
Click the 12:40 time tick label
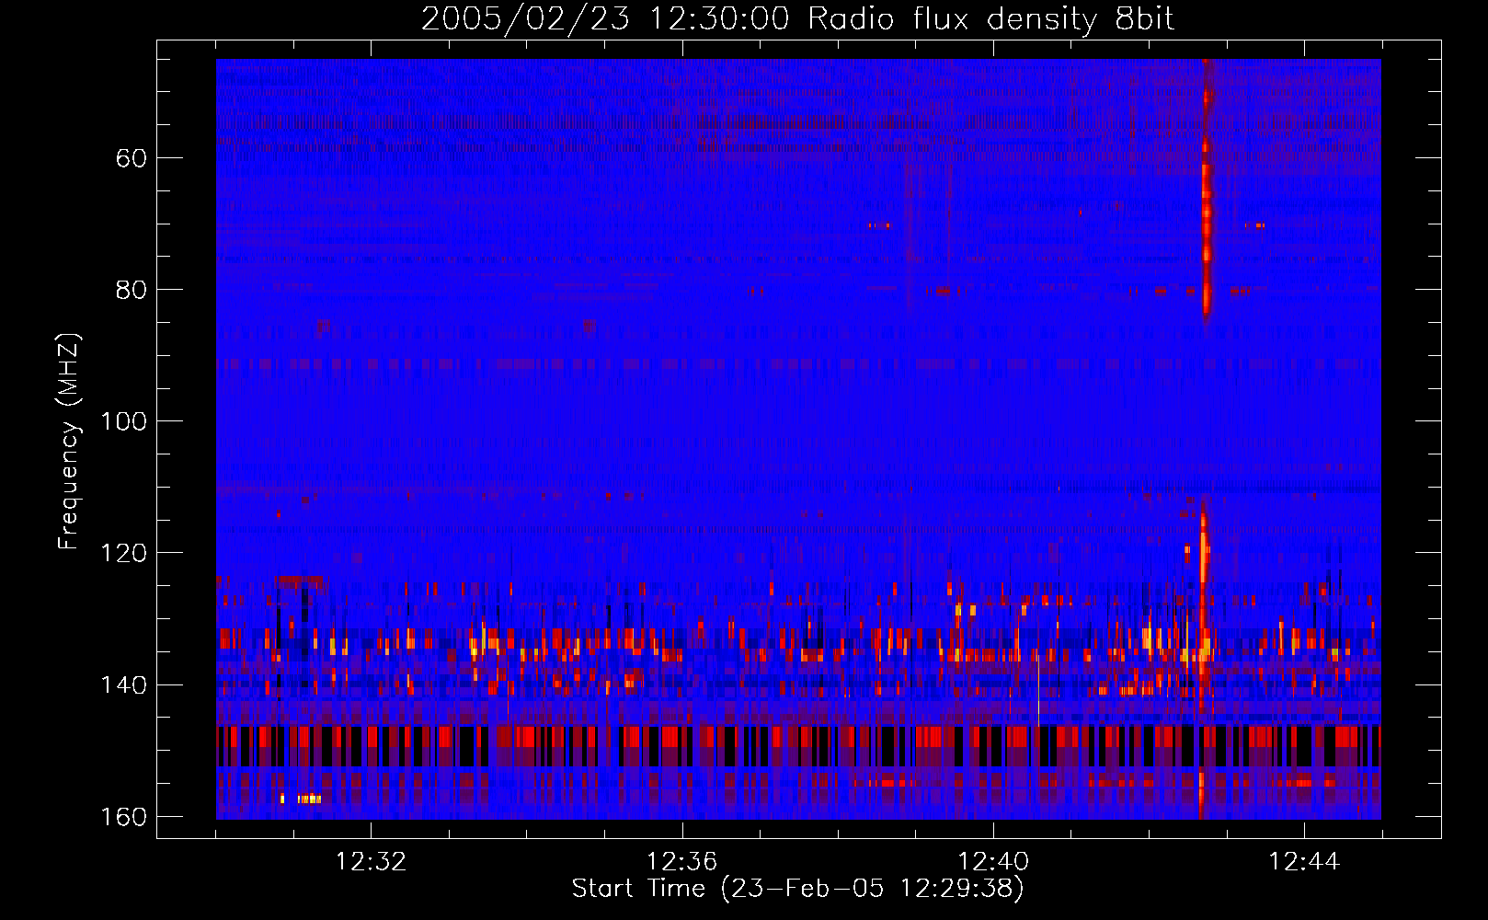coord(993,862)
